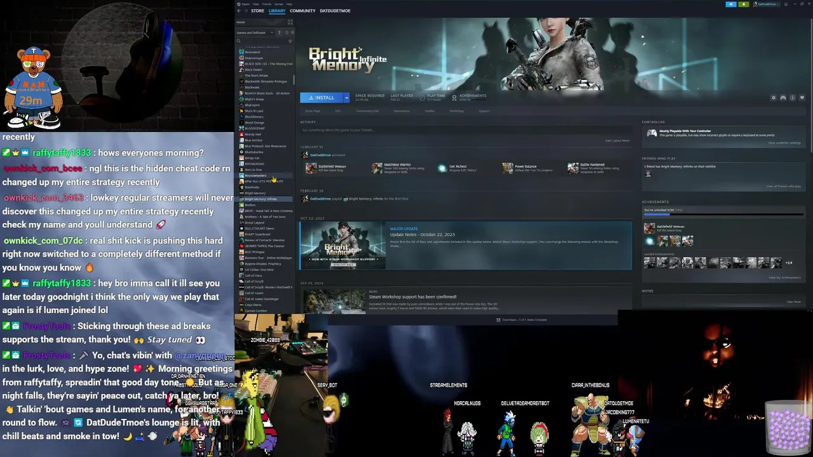Expand the Games and Software filter dropdown
The height and width of the screenshot is (457, 813).
[255, 32]
